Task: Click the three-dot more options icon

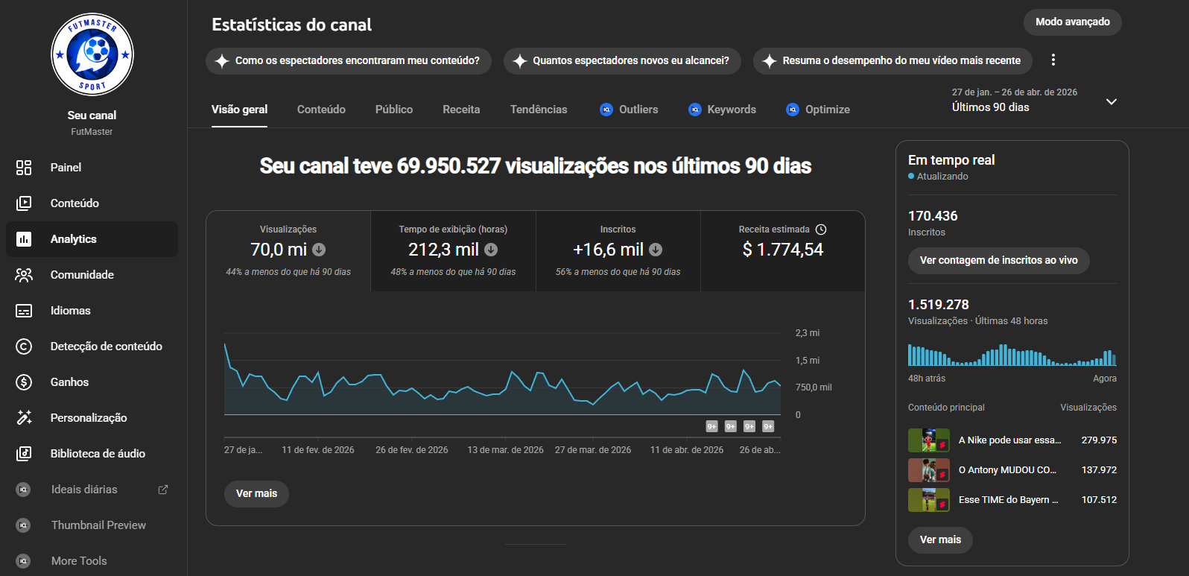Action: pyautogui.click(x=1053, y=60)
